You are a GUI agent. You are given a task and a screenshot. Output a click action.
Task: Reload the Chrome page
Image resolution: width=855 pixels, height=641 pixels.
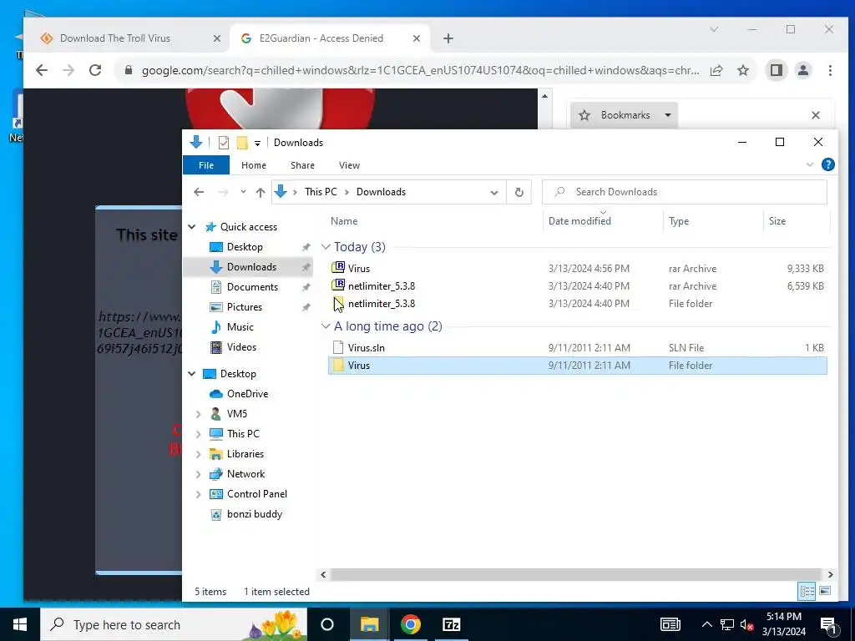tap(95, 70)
